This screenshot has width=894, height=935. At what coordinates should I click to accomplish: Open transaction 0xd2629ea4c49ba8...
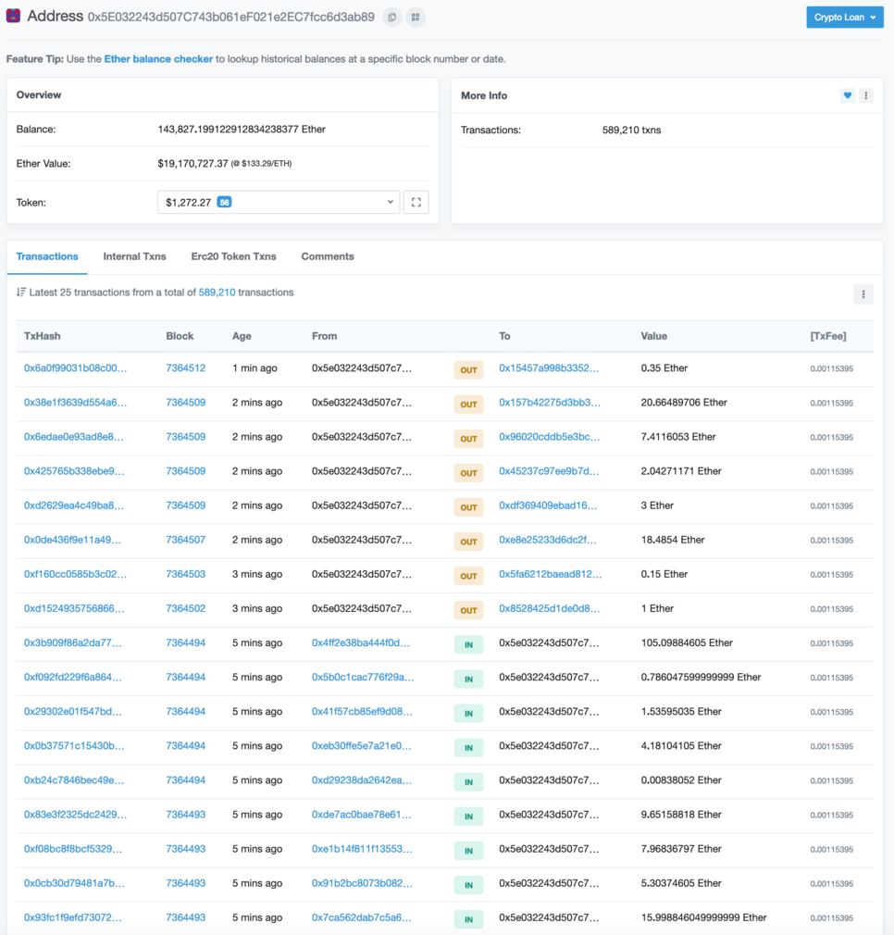[74, 505]
